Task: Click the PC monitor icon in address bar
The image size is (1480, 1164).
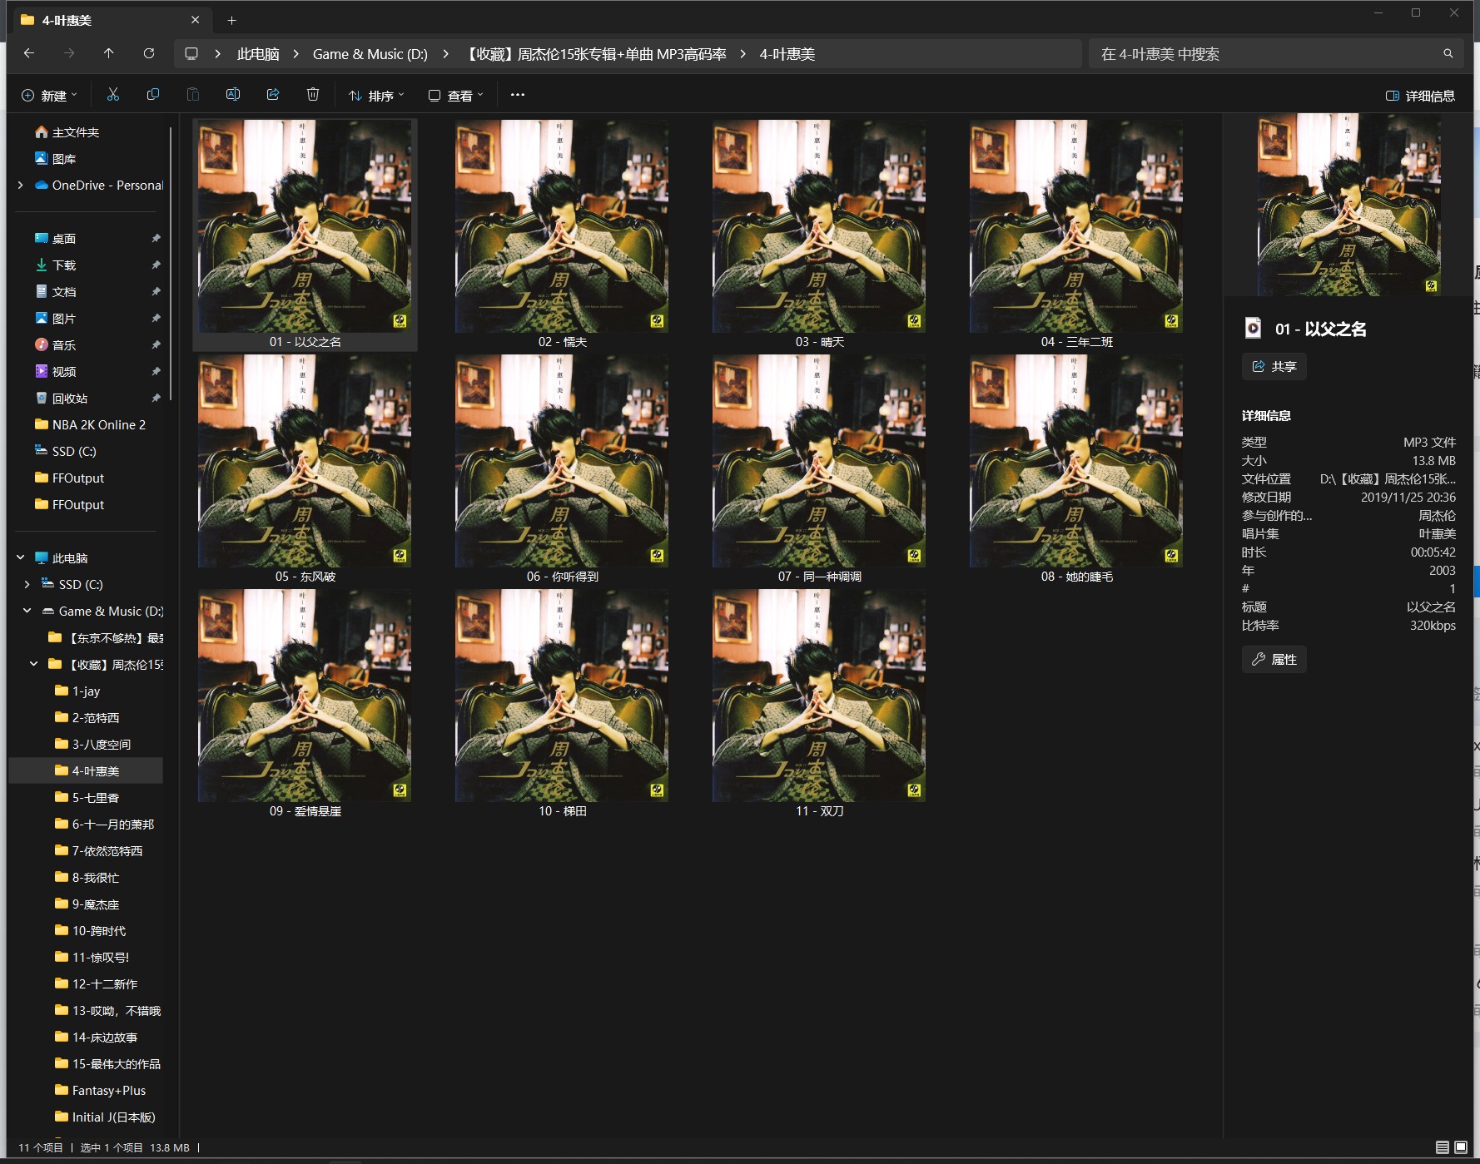Action: 191,53
